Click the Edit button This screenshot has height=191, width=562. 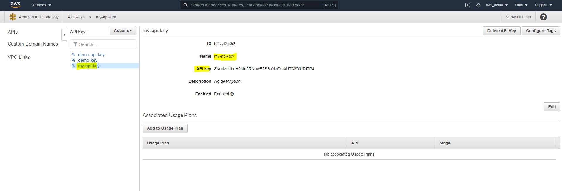coord(552,107)
